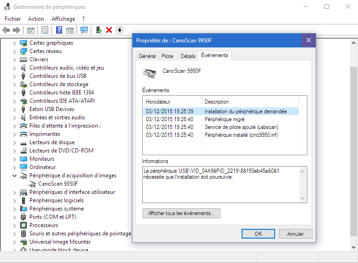
Task: Select CanoScan 9950F in the device tree
Action: [58, 184]
